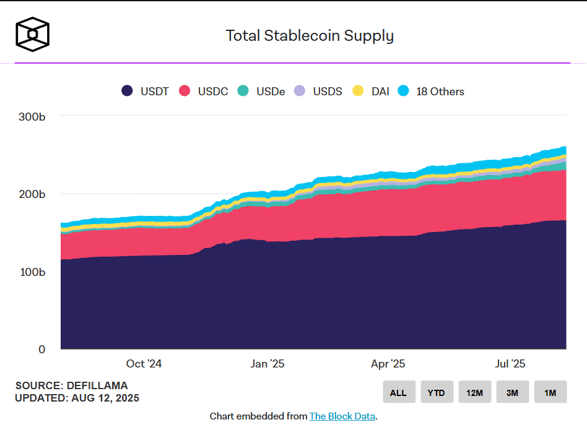
Task: Click the DAI yellow legend dot
Action: click(359, 91)
